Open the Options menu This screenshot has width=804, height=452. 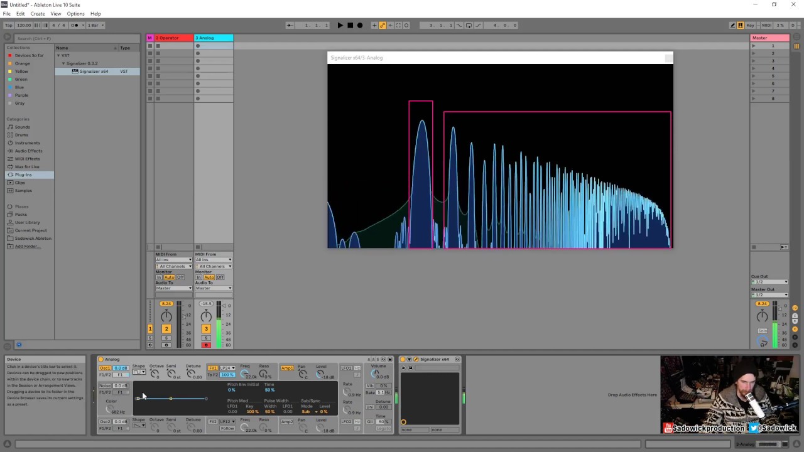coord(75,14)
